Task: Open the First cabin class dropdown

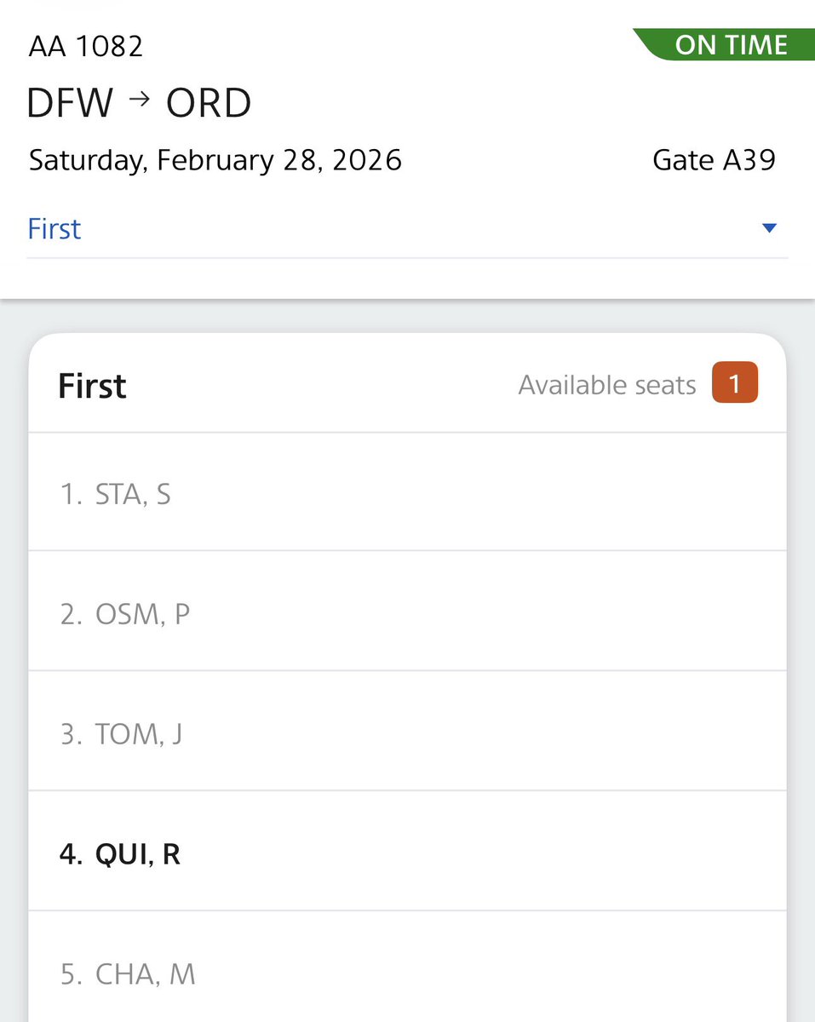Action: point(407,228)
